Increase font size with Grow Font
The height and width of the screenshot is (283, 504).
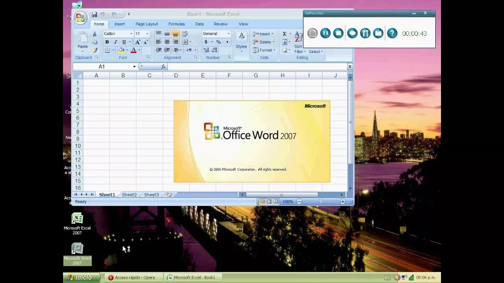tap(137, 42)
